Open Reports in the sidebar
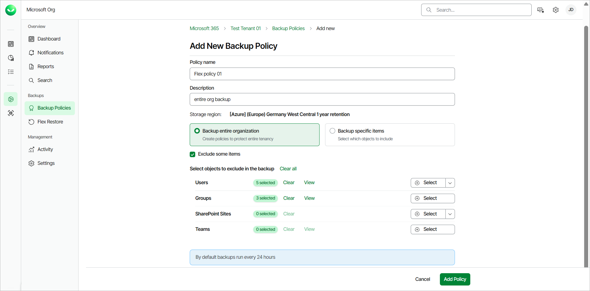590x291 pixels. click(50, 67)
